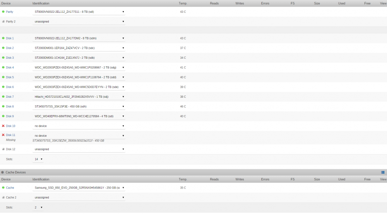The height and width of the screenshot is (214, 387).
Task: Open the Disk 7 link
Action: click(x=10, y=97)
